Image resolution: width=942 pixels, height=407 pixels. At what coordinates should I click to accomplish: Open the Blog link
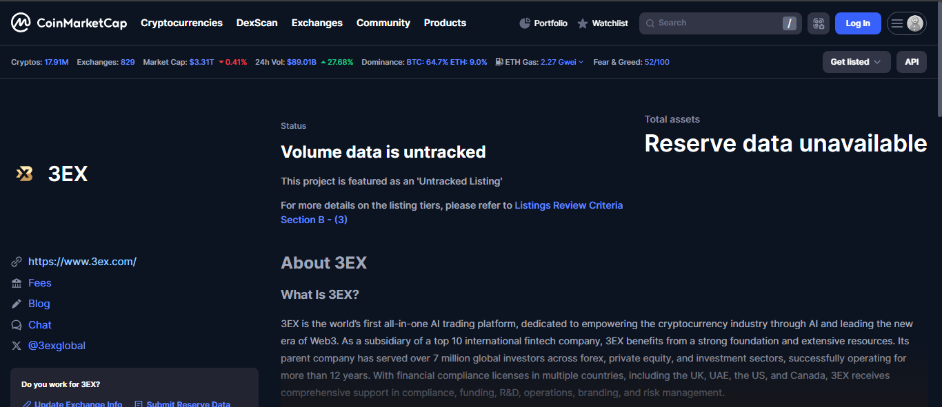(x=39, y=304)
